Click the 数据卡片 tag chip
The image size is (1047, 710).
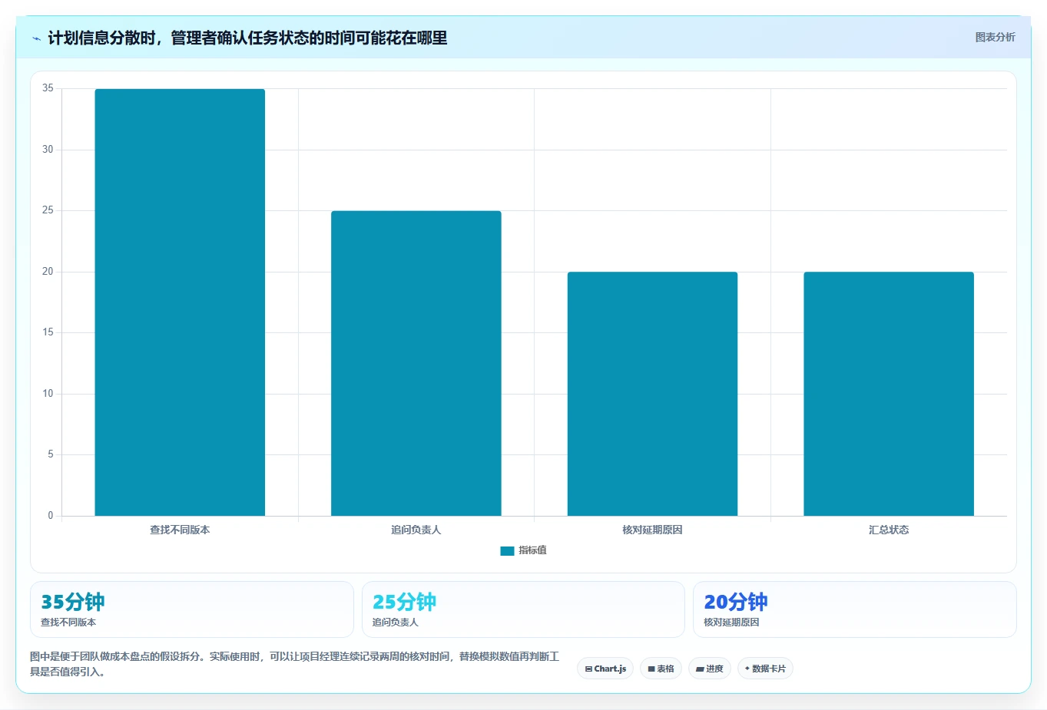(x=765, y=669)
